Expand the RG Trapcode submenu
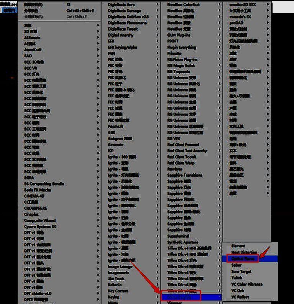The image size is (294, 304). pos(179,72)
